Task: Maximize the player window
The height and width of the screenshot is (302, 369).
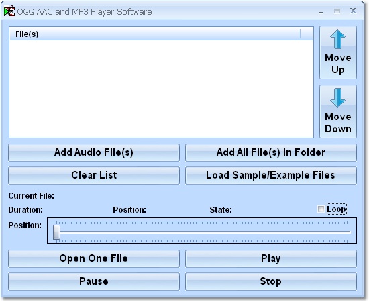Action: (337, 11)
